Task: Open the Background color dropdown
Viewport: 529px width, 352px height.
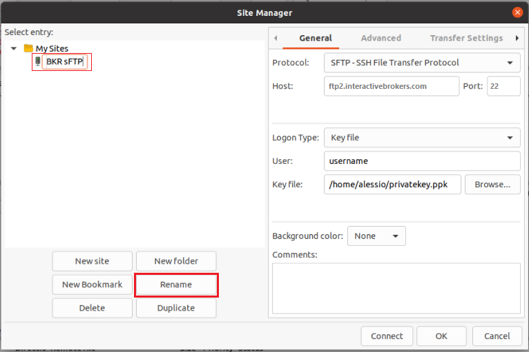Action: [x=376, y=236]
